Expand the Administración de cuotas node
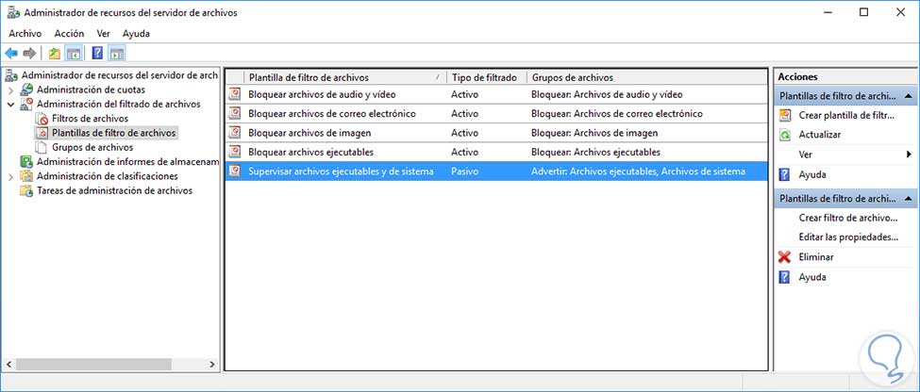 tap(10, 90)
